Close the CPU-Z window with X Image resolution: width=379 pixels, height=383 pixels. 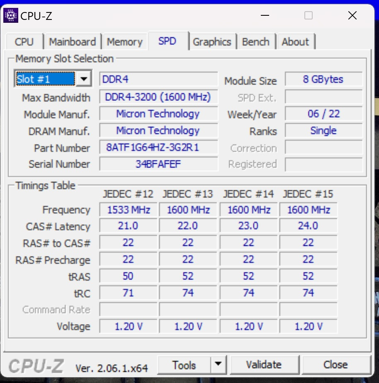(x=352, y=16)
